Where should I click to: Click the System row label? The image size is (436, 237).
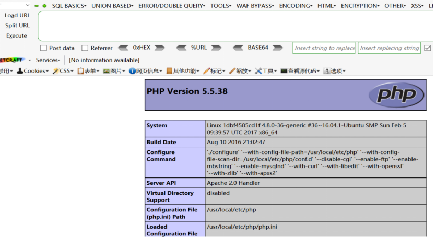[x=157, y=125]
